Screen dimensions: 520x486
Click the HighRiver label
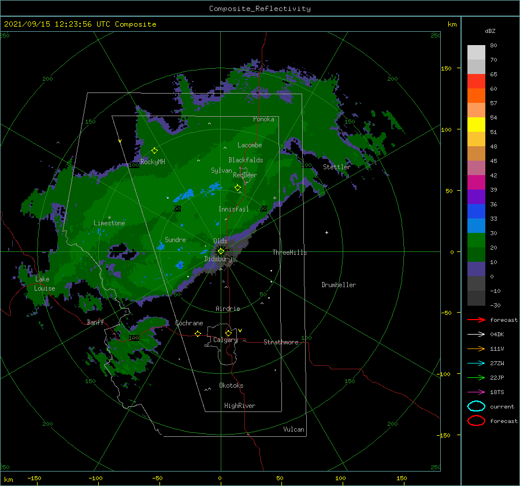pyautogui.click(x=240, y=406)
